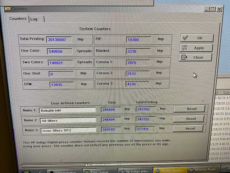Switch to the Log tab
The width and height of the screenshot is (230, 173).
tap(36, 19)
